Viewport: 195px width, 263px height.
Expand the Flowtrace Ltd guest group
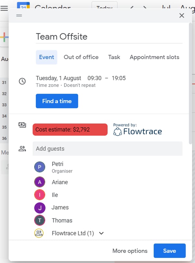101,233
